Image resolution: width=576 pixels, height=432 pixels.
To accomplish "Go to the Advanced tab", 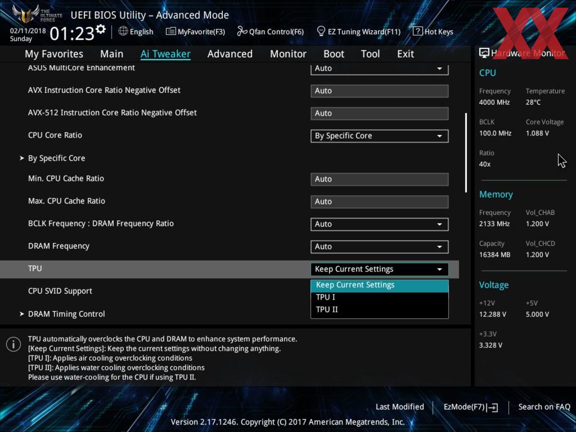I will 230,54.
